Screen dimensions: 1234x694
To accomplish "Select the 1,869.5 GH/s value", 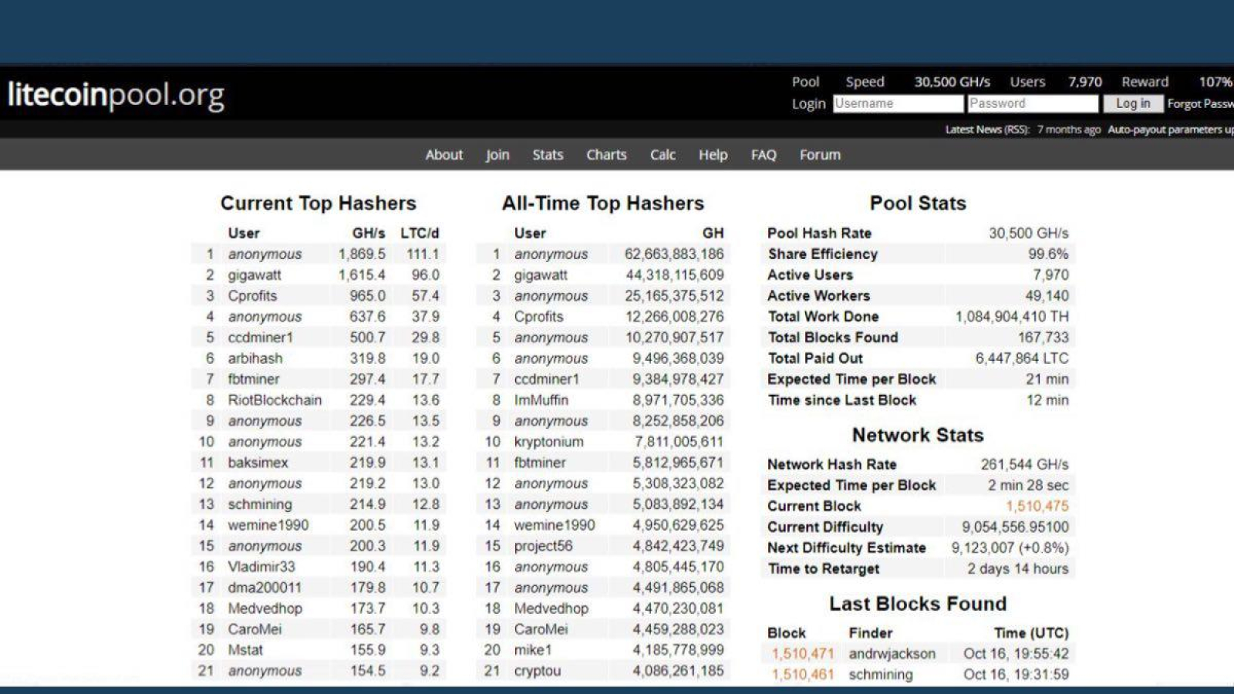I will pyautogui.click(x=362, y=254).
